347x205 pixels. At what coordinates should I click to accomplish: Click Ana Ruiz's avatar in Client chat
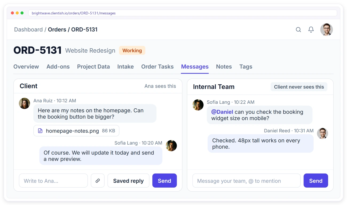[25, 103]
